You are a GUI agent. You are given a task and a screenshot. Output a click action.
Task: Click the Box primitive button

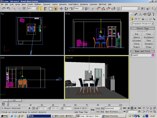pos(137,34)
